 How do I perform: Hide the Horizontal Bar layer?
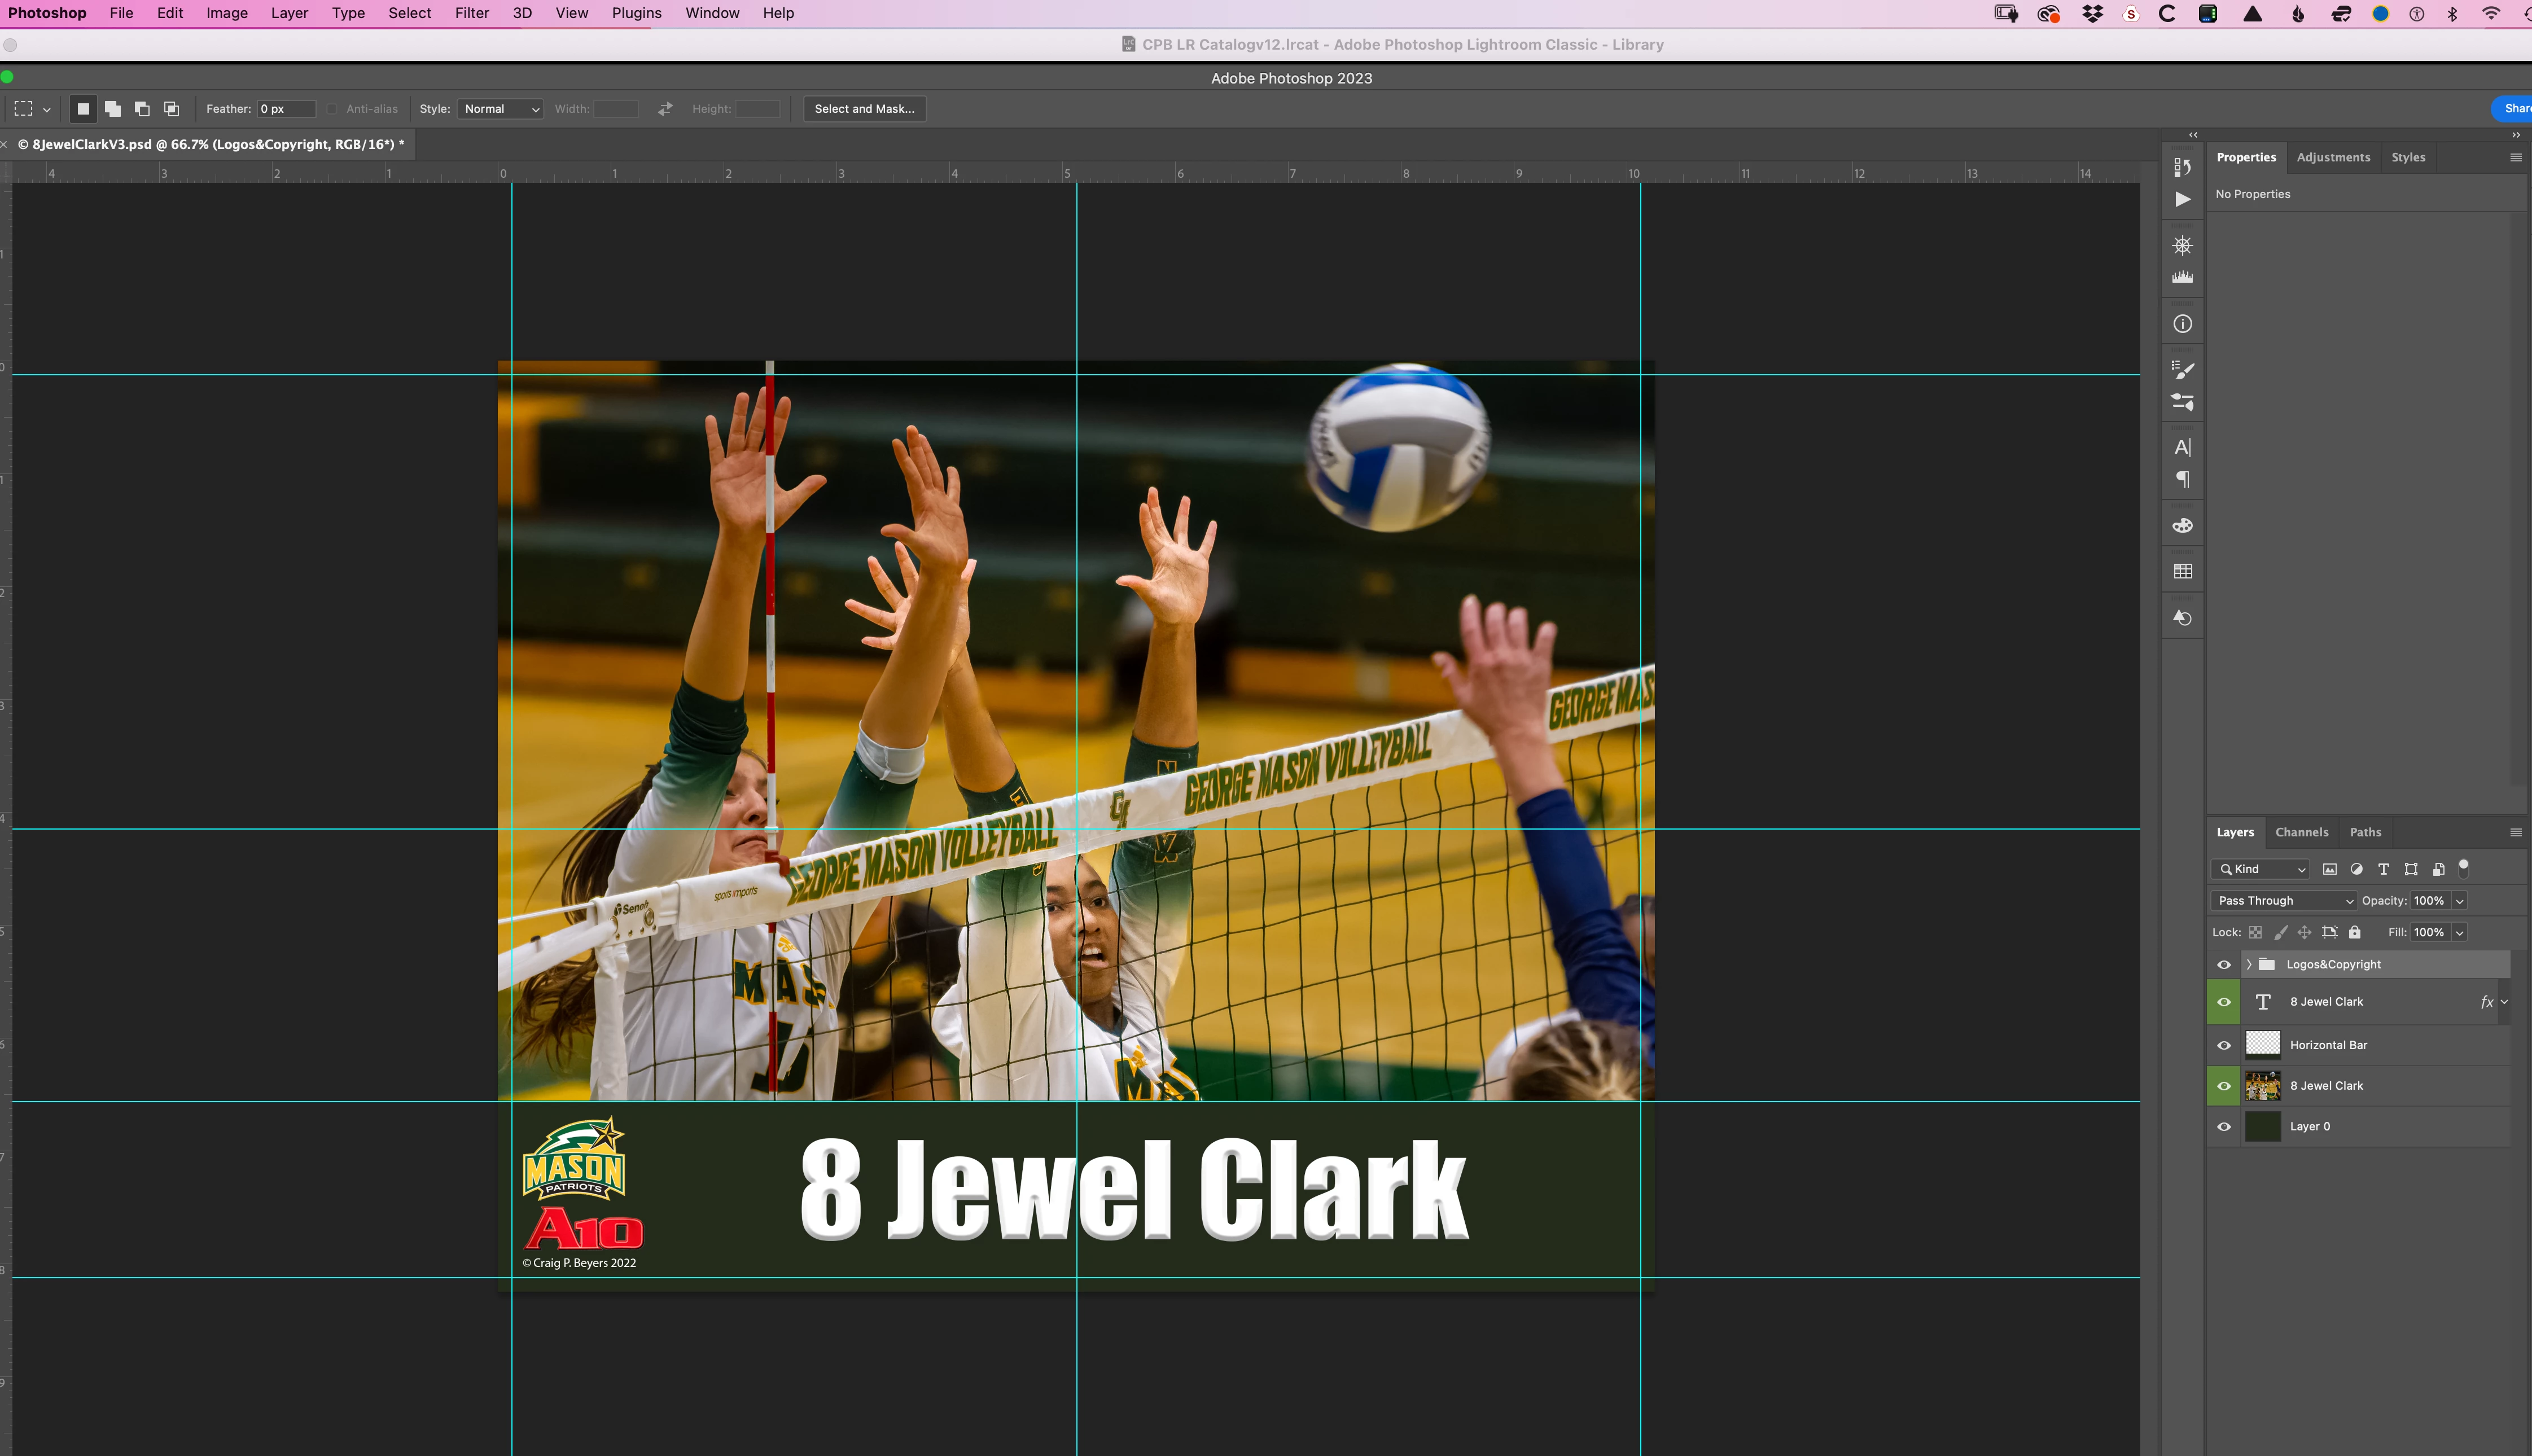[2223, 1045]
